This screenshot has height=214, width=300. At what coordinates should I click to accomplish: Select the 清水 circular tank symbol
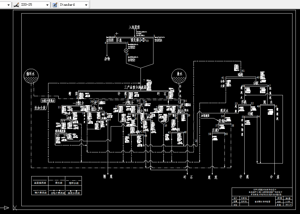179,76
